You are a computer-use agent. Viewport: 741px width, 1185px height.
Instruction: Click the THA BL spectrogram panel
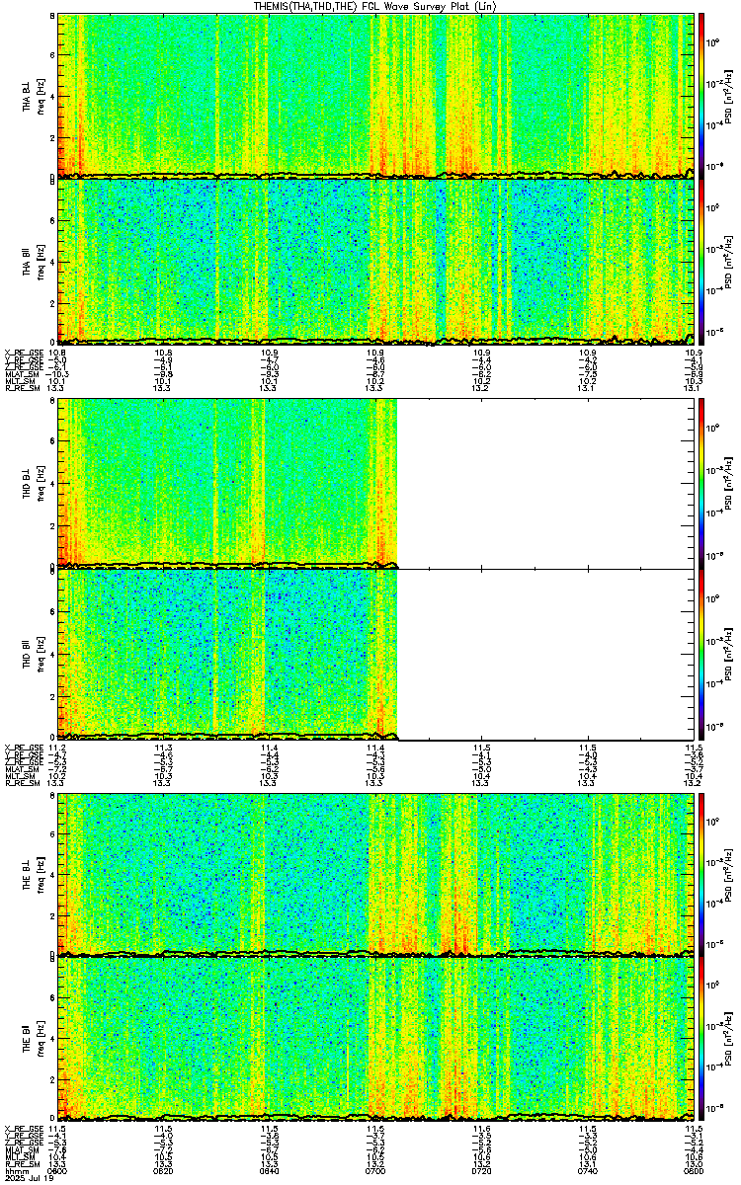[x=375, y=96]
